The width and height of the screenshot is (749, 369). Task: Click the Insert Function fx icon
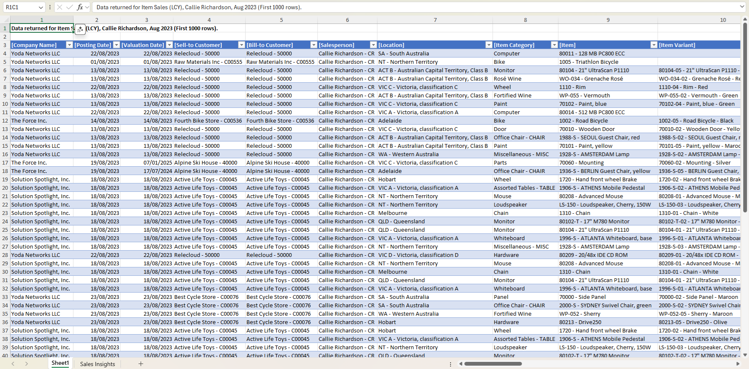[x=80, y=7]
